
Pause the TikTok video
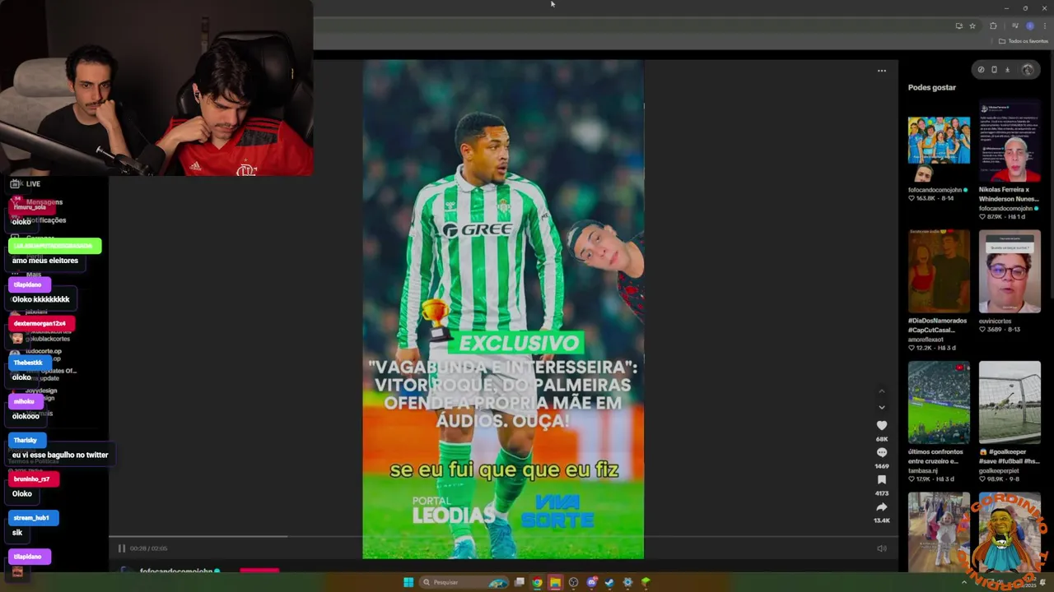(x=121, y=548)
